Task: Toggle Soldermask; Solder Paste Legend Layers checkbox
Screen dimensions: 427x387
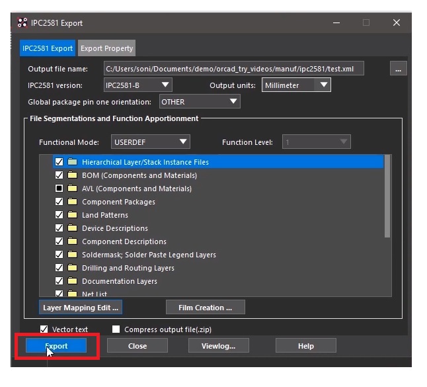Action: pyautogui.click(x=59, y=254)
